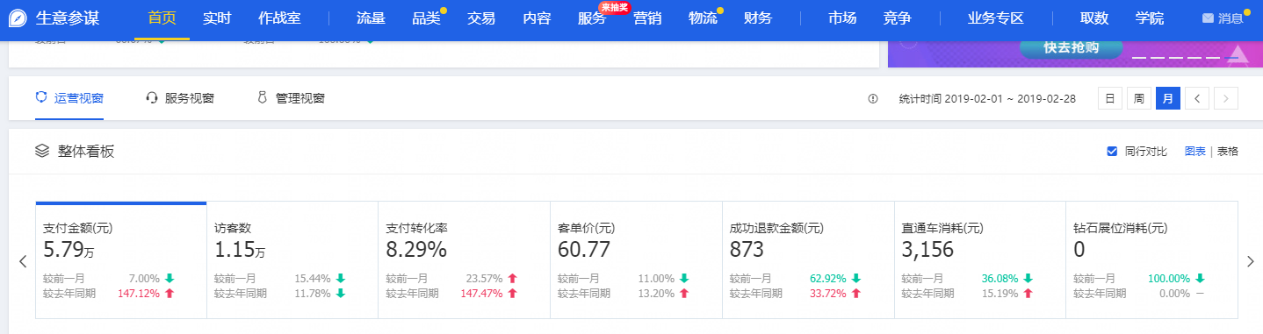Viewport: 1263px width, 334px height.
Task: Select the 客单价(元) metric card
Action: (x=636, y=259)
